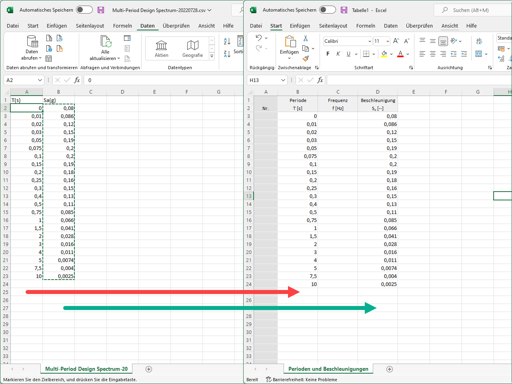512x384 pixels.
Task: Copy selection with copy icon
Action: 306,48
